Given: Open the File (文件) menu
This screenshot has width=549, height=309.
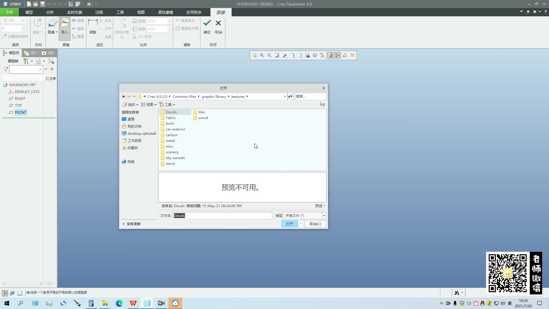Looking at the screenshot, I should pyautogui.click(x=9, y=12).
